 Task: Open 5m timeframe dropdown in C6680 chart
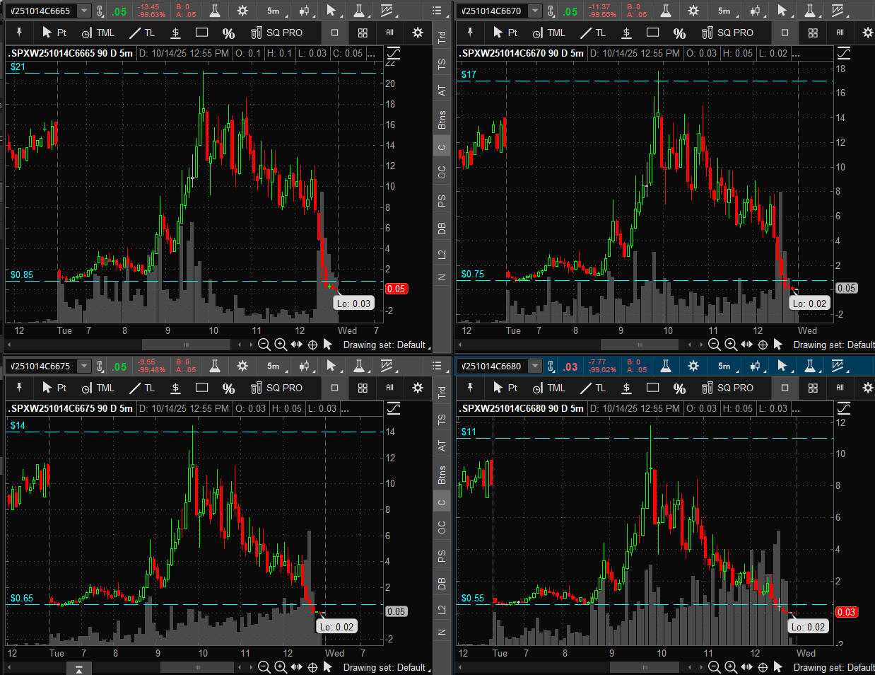point(724,366)
